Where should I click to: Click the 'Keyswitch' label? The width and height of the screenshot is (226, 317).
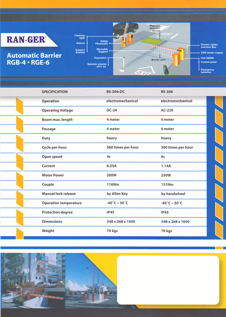pyautogui.click(x=100, y=58)
